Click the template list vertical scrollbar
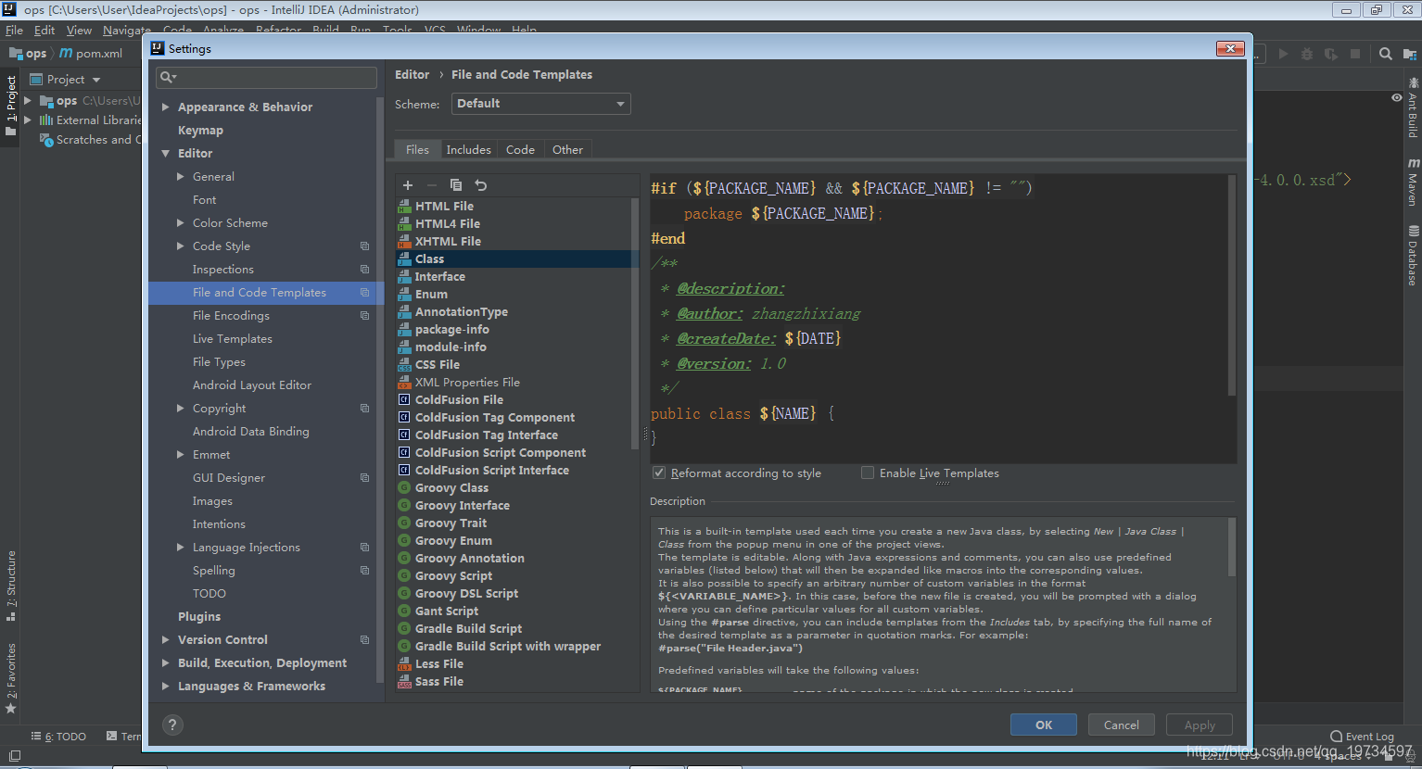Image resolution: width=1422 pixels, height=769 pixels. (635, 324)
